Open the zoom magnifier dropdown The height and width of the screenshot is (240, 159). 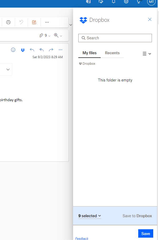coord(58,35)
